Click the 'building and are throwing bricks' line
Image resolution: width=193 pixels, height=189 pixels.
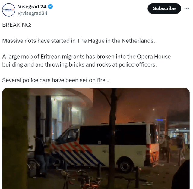click(x=79, y=64)
